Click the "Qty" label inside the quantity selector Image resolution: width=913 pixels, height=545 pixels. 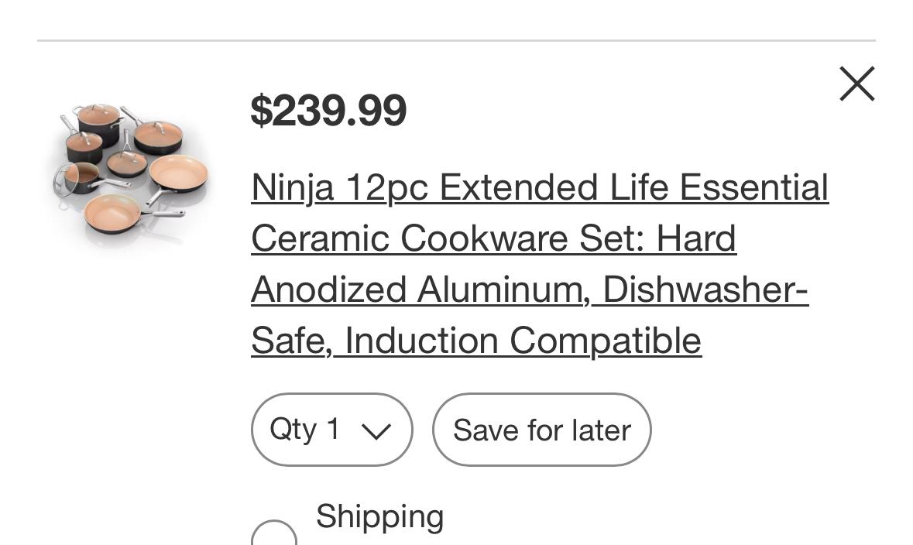point(293,429)
